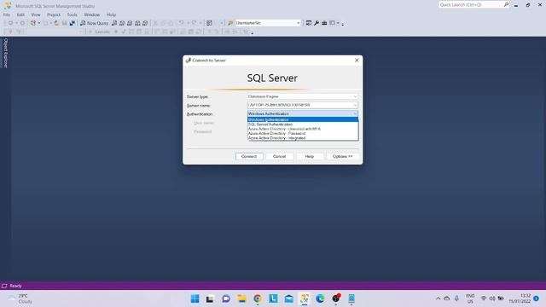Click the ENG US language indicator

point(470,298)
